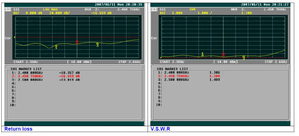Viewport: 299px width, 136px height.
Task: Select marker row with value 1.489
Action: click(x=189, y=80)
